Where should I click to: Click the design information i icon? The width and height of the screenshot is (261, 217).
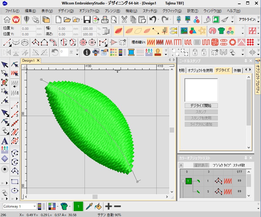pyautogui.click(x=87, y=53)
